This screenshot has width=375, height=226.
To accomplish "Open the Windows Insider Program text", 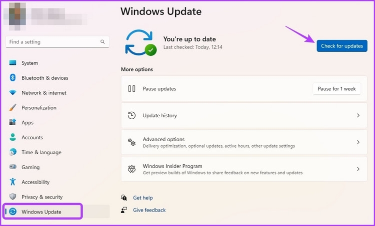I will (172, 166).
